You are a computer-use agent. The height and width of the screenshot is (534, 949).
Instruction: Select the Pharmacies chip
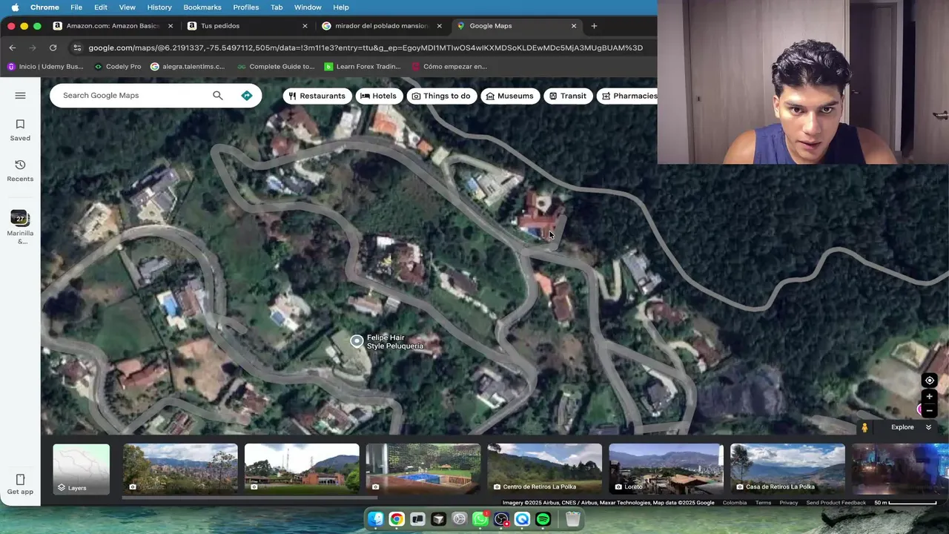tap(627, 96)
